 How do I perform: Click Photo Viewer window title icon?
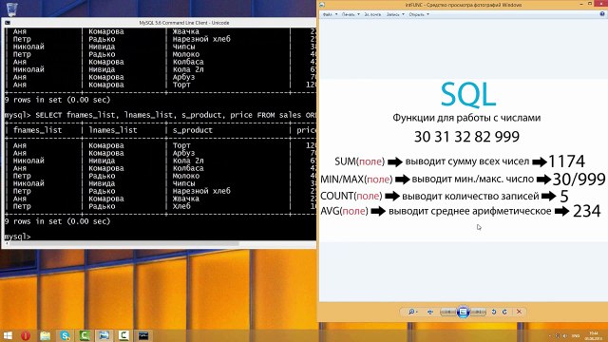322,5
